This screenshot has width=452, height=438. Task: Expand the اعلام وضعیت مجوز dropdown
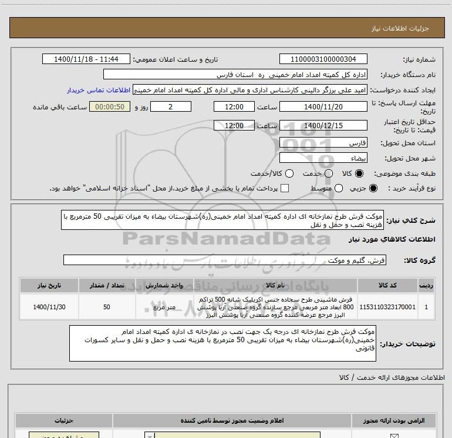[x=150, y=435]
